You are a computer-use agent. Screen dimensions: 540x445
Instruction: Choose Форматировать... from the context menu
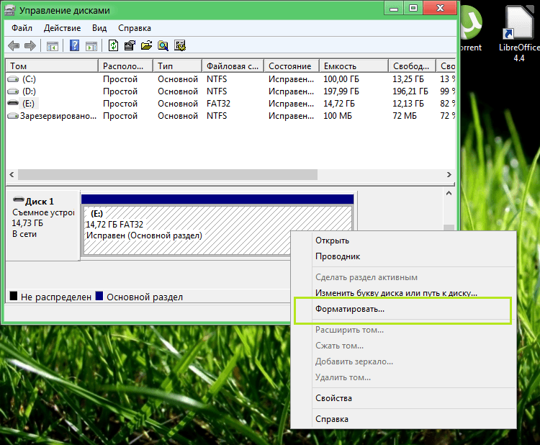tap(350, 309)
